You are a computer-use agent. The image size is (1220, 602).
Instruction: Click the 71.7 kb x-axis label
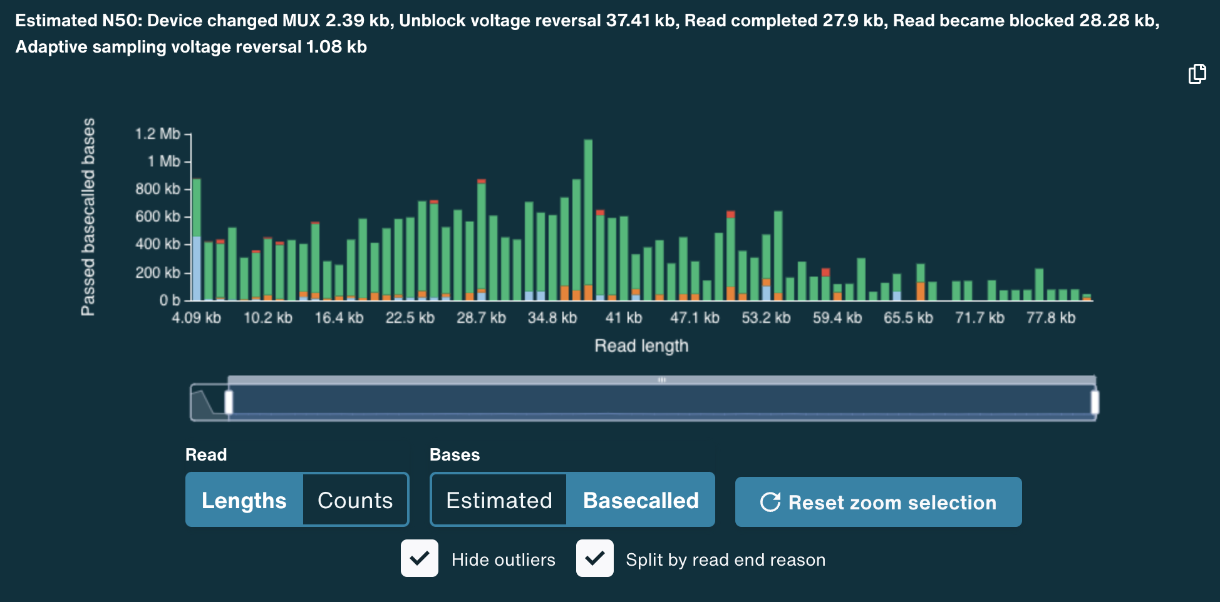click(980, 318)
